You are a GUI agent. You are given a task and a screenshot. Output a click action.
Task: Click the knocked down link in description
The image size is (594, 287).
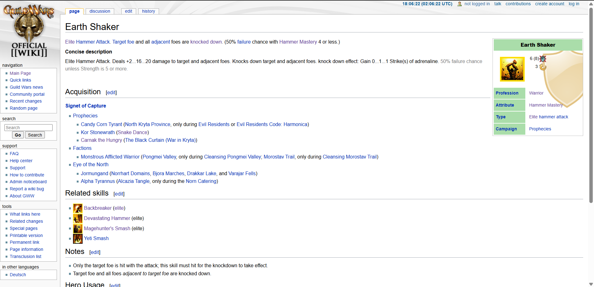click(206, 42)
